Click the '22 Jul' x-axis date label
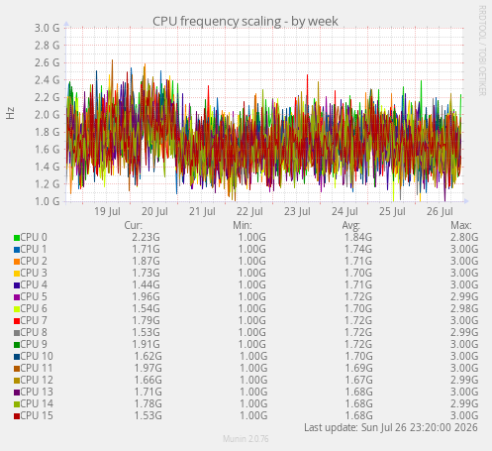This screenshot has height=451, width=492. (249, 211)
